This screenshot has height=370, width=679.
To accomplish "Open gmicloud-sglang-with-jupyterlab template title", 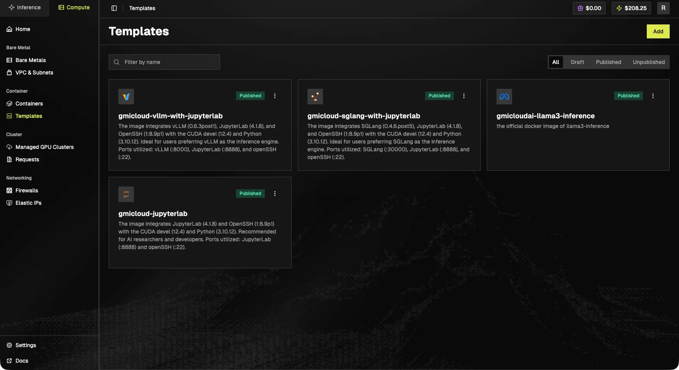I will (x=364, y=116).
